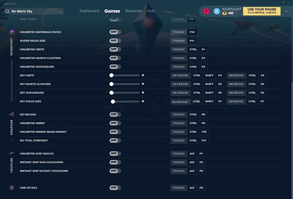The height and width of the screenshot is (199, 293).
Task: Click the Set Nanite Clusters slider handle
Action: point(111,84)
